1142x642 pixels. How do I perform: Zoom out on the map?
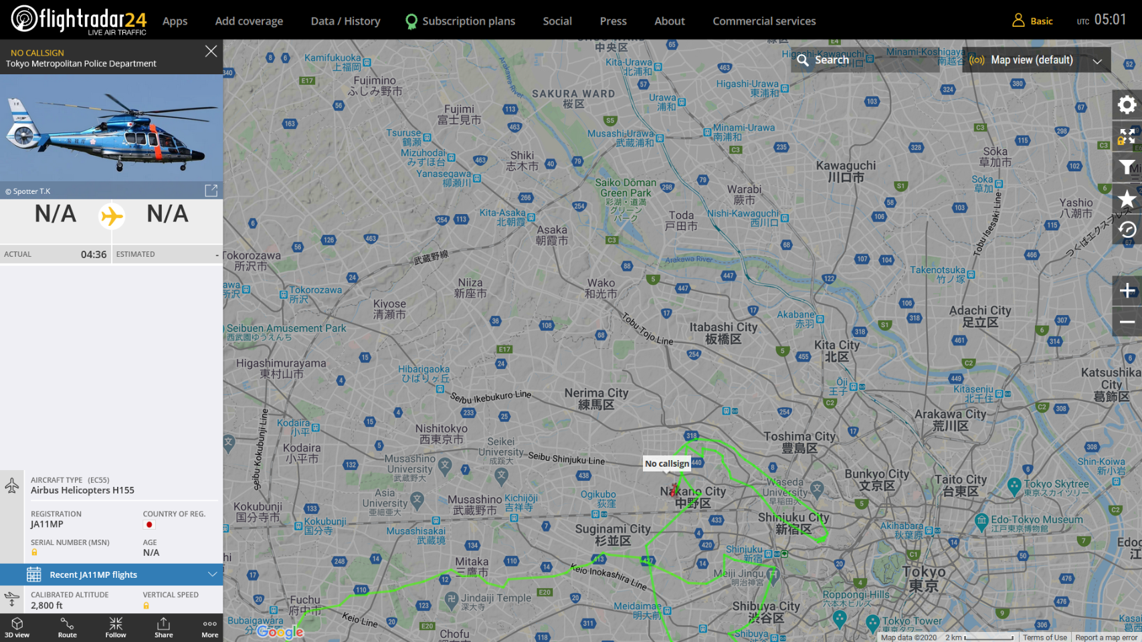click(x=1127, y=322)
